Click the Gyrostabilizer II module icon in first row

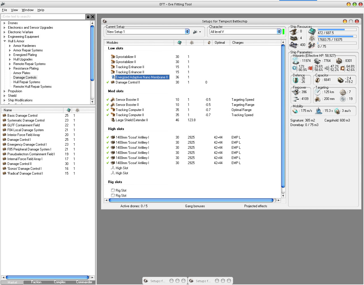click(x=113, y=57)
